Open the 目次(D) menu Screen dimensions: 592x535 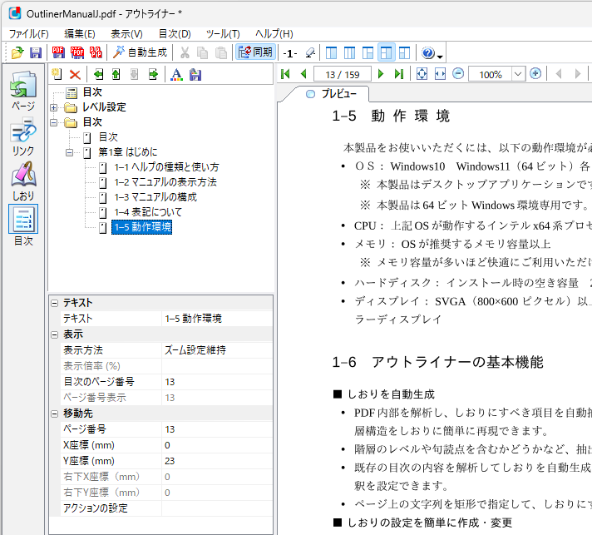(x=175, y=34)
